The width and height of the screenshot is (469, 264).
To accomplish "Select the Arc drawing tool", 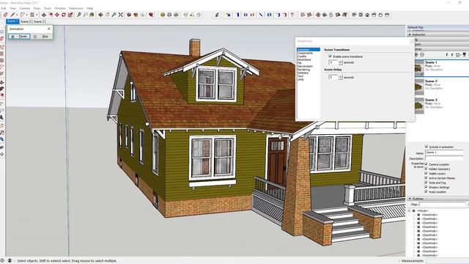I will point(23,15).
